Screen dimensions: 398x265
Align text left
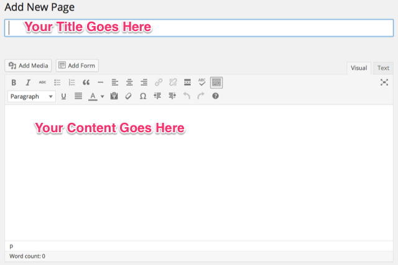pos(115,83)
